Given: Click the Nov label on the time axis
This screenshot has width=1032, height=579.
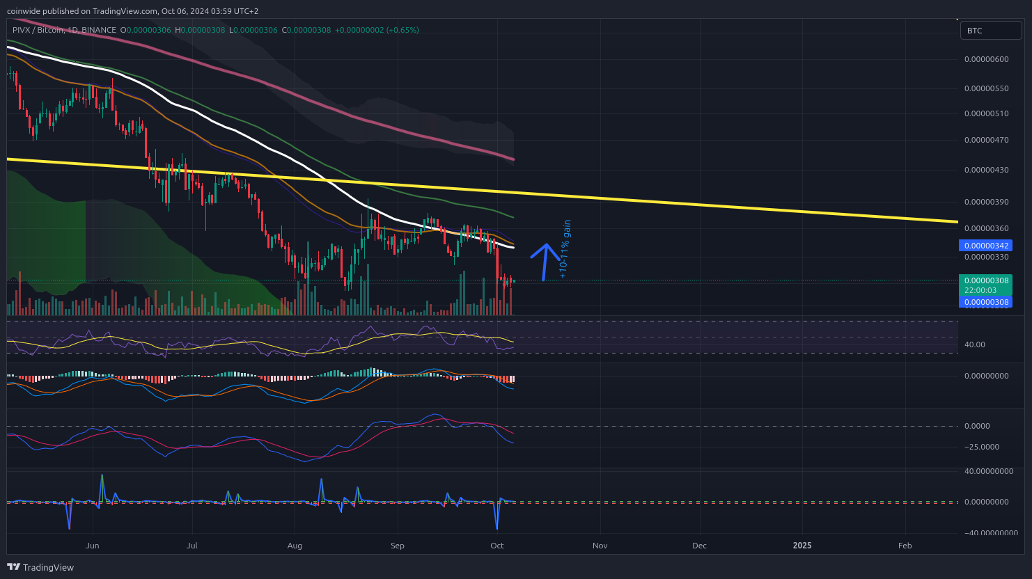Looking at the screenshot, I should pyautogui.click(x=600, y=546).
